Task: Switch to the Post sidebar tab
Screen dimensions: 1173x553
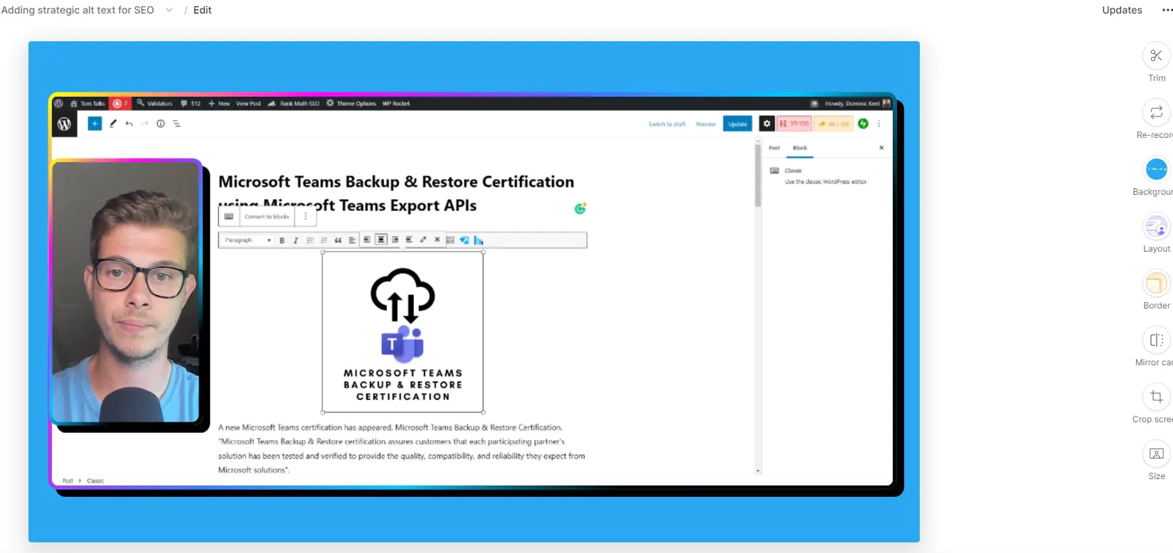Action: pos(775,148)
